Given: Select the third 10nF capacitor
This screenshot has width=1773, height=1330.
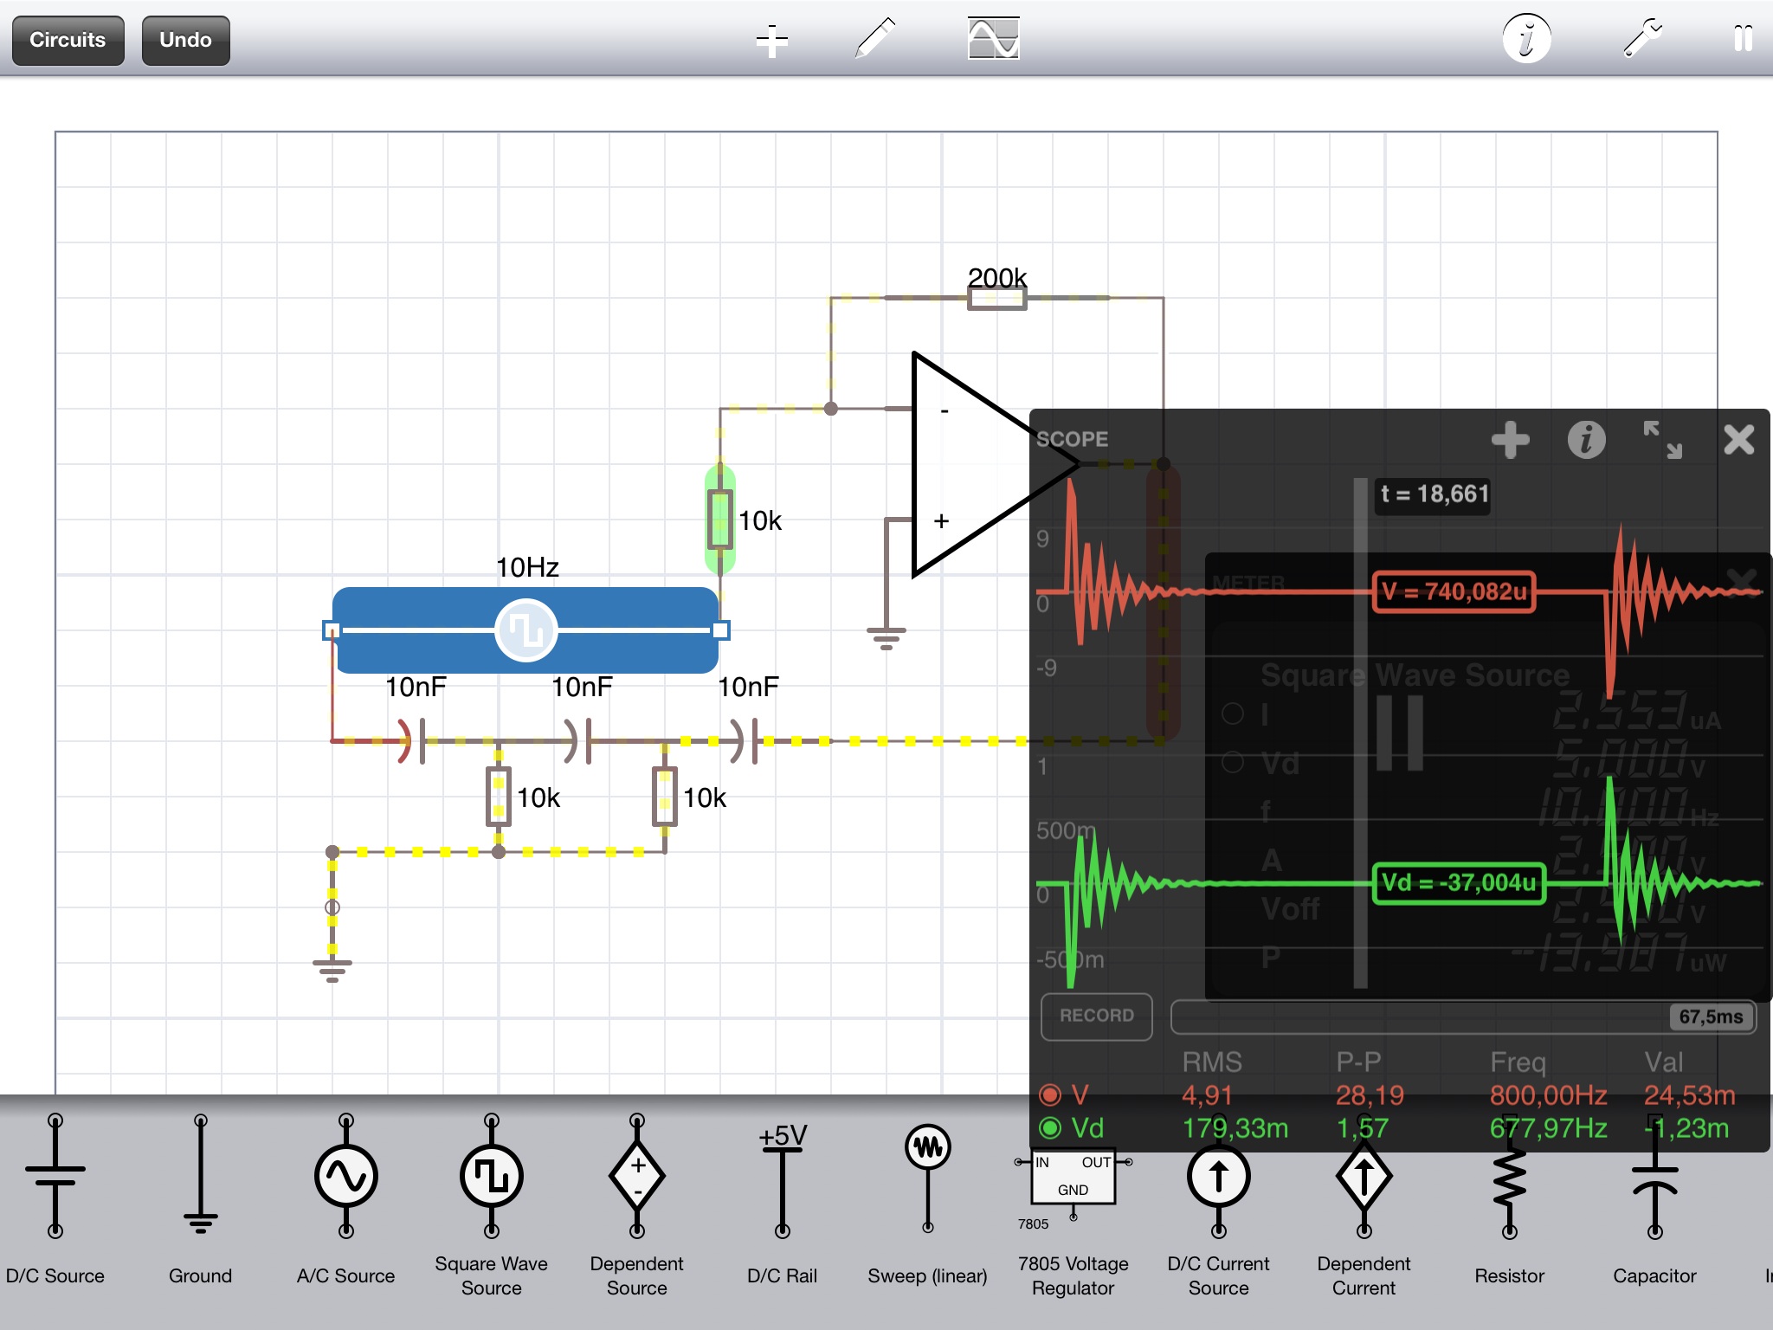Looking at the screenshot, I should (745, 741).
